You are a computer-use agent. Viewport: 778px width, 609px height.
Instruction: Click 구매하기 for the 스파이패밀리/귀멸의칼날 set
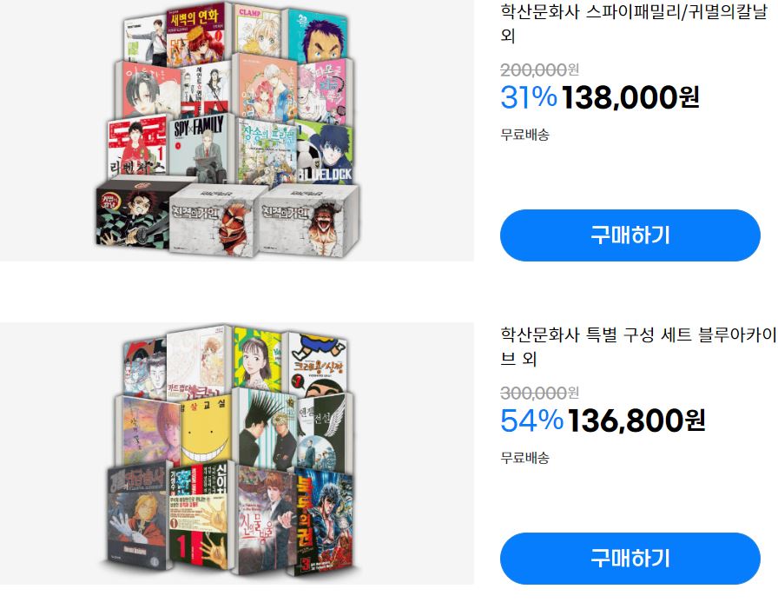(x=630, y=235)
